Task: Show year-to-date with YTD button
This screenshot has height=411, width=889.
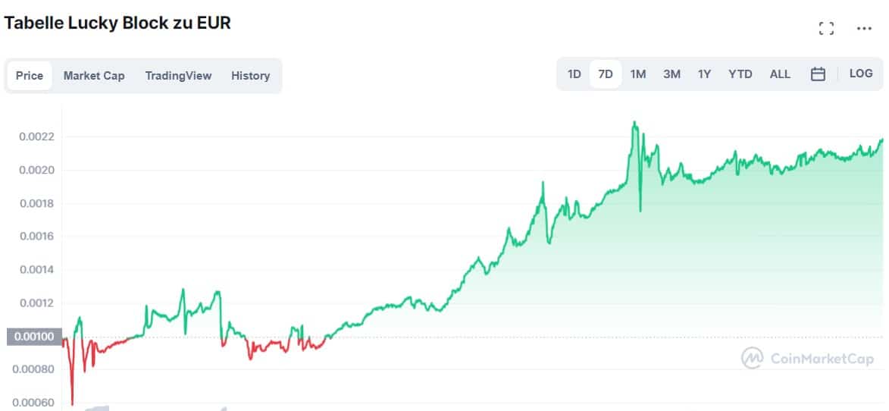Action: (740, 74)
